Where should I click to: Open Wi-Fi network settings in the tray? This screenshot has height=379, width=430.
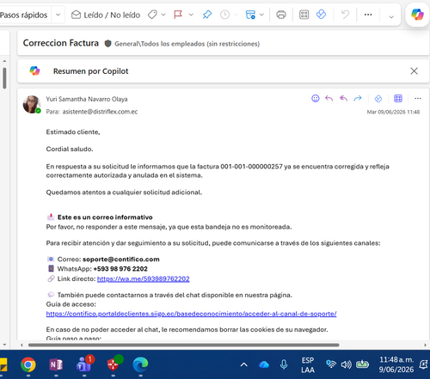tap(331, 364)
